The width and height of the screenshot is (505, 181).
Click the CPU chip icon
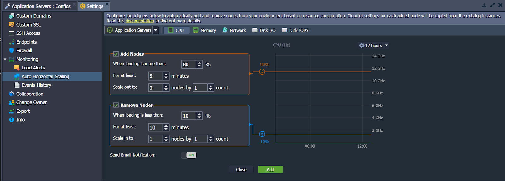[171, 30]
